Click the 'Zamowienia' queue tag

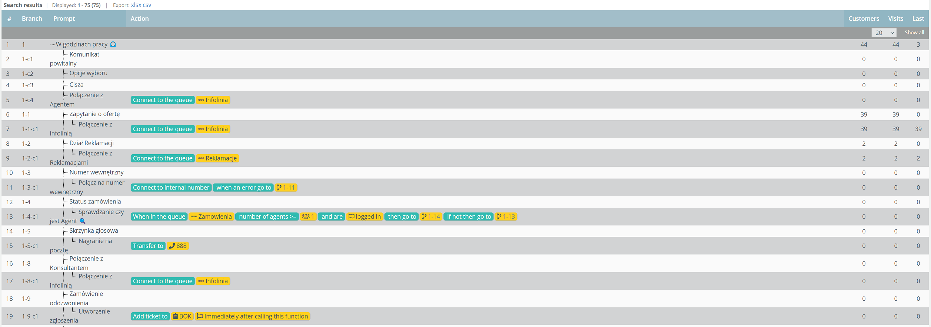click(x=211, y=217)
